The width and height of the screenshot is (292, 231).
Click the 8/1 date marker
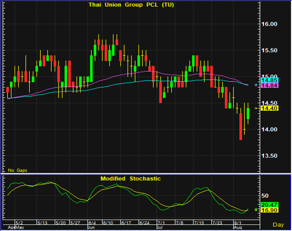click(238, 223)
